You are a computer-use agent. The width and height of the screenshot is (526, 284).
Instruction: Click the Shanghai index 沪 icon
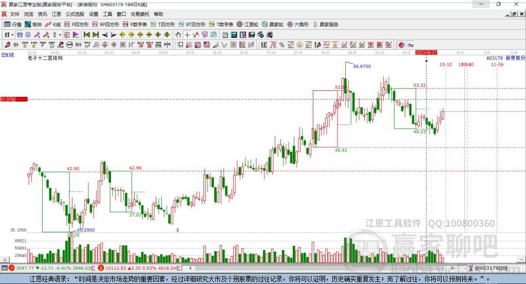pos(12,268)
